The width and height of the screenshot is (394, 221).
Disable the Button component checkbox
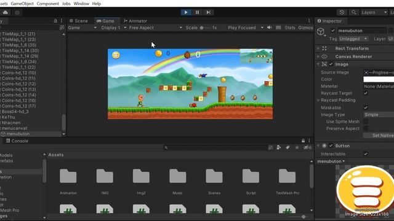(331, 145)
